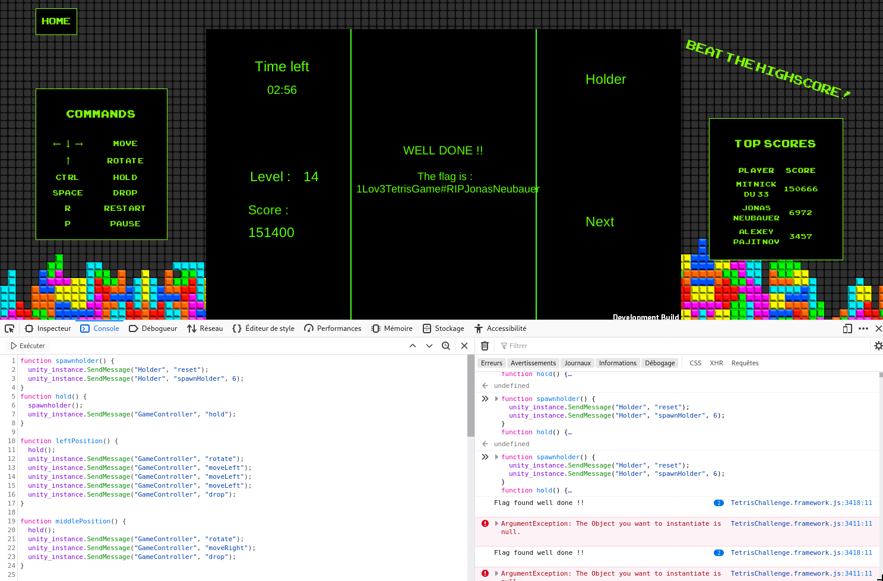Expand the last spawnholder console input entry

[496, 457]
